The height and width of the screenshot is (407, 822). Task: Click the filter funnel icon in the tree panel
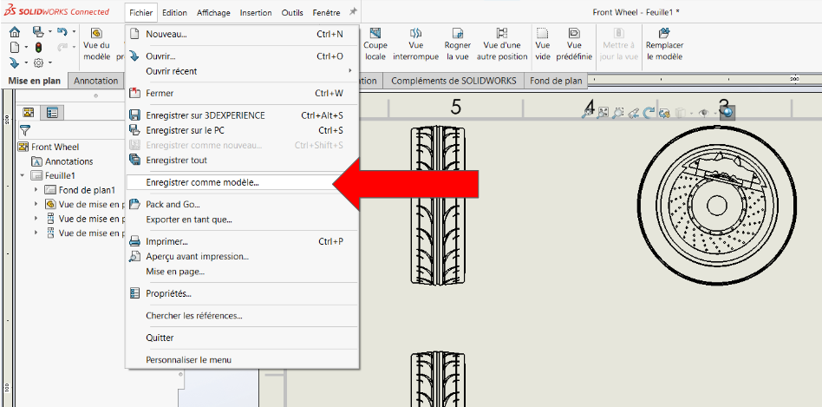(x=25, y=130)
